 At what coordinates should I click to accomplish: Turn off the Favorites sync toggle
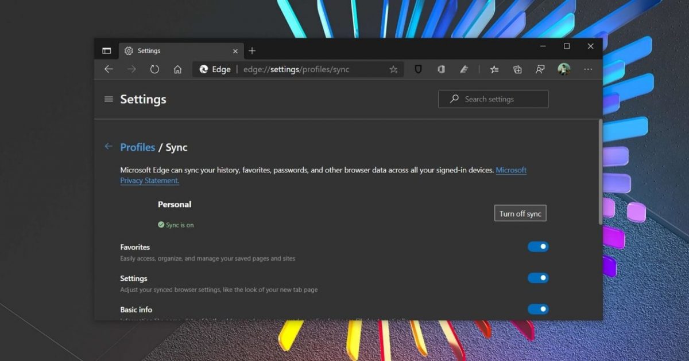(x=538, y=247)
